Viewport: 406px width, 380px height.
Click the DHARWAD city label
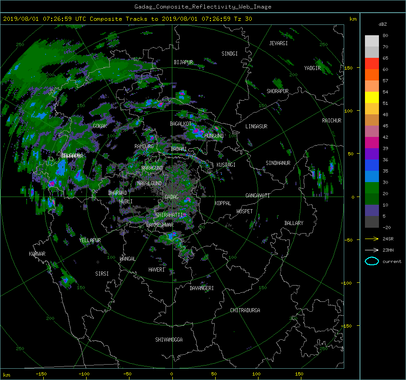(118, 193)
